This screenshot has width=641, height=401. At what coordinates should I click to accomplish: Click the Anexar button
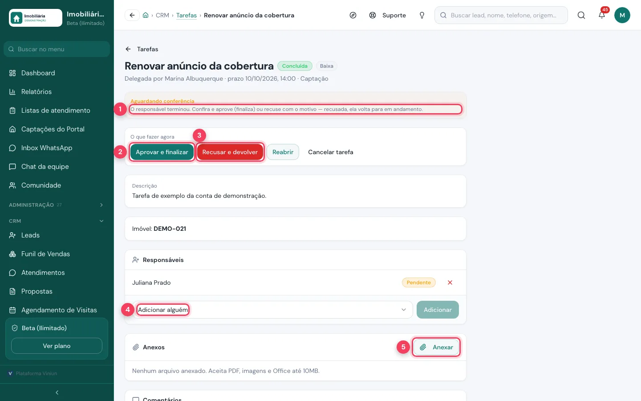[x=436, y=347]
